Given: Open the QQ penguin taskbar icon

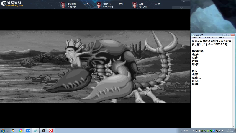Looking at the screenshot, I should [13, 131].
